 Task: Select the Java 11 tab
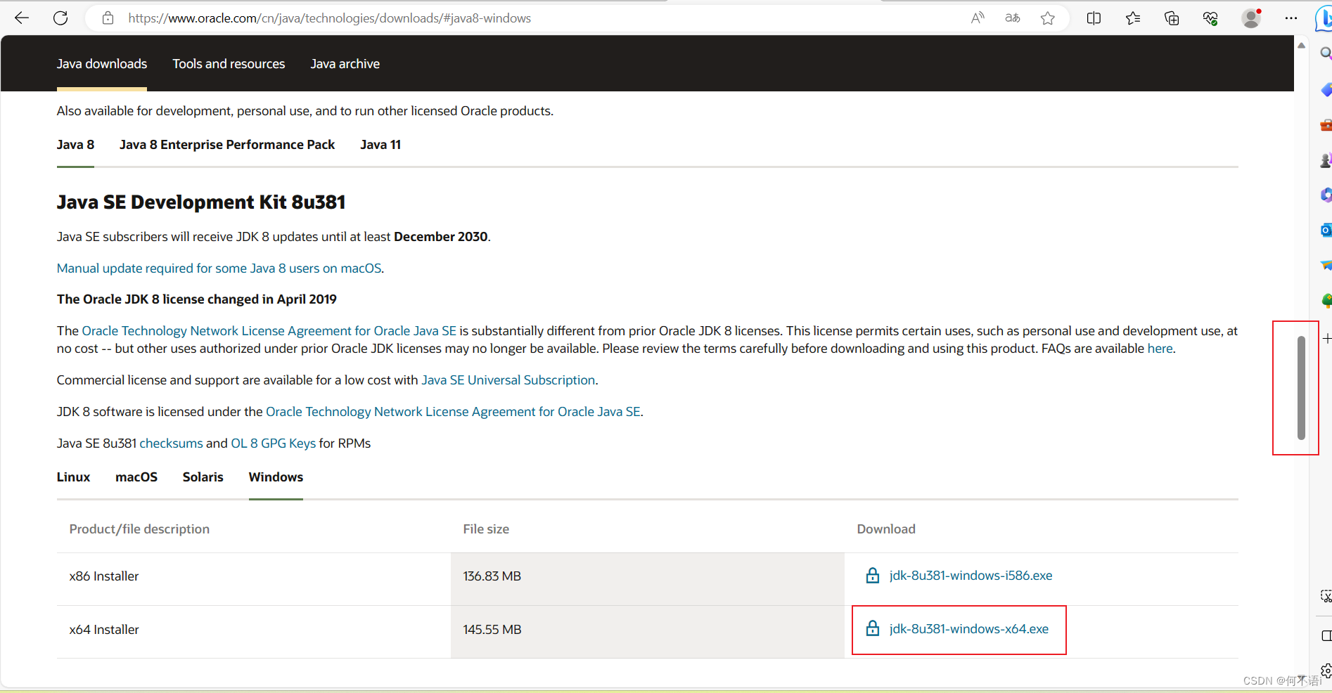click(x=380, y=145)
